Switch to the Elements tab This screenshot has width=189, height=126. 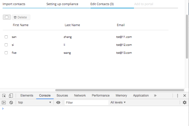click(x=27, y=96)
